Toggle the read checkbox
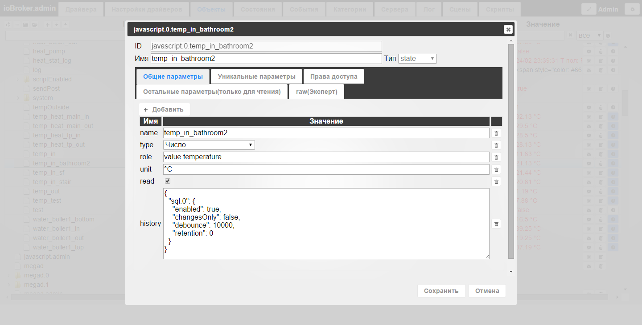This screenshot has height=325, width=642. 168,181
